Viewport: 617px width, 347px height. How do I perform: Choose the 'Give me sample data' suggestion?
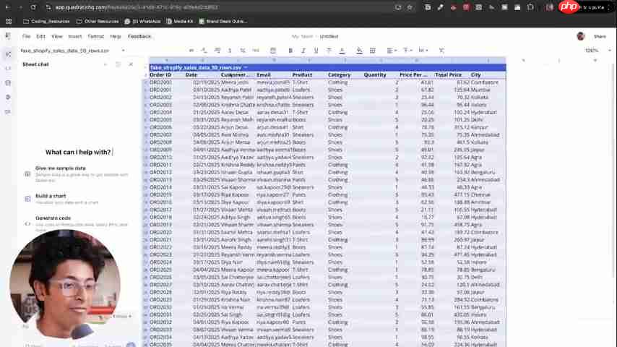point(77,173)
